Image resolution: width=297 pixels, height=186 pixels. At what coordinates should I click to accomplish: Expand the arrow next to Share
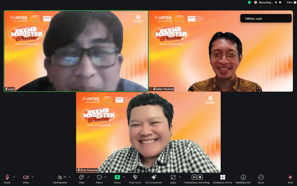click(124, 177)
